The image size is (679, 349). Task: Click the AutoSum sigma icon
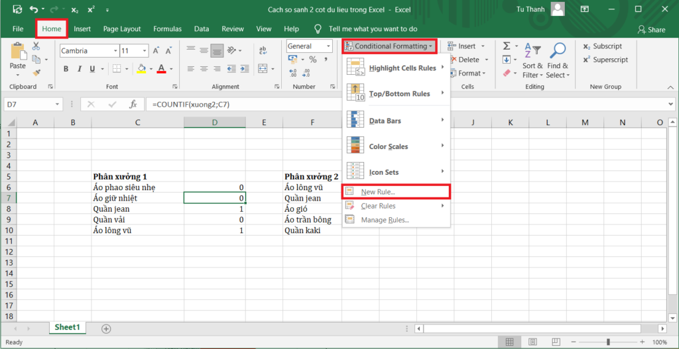pyautogui.click(x=507, y=46)
